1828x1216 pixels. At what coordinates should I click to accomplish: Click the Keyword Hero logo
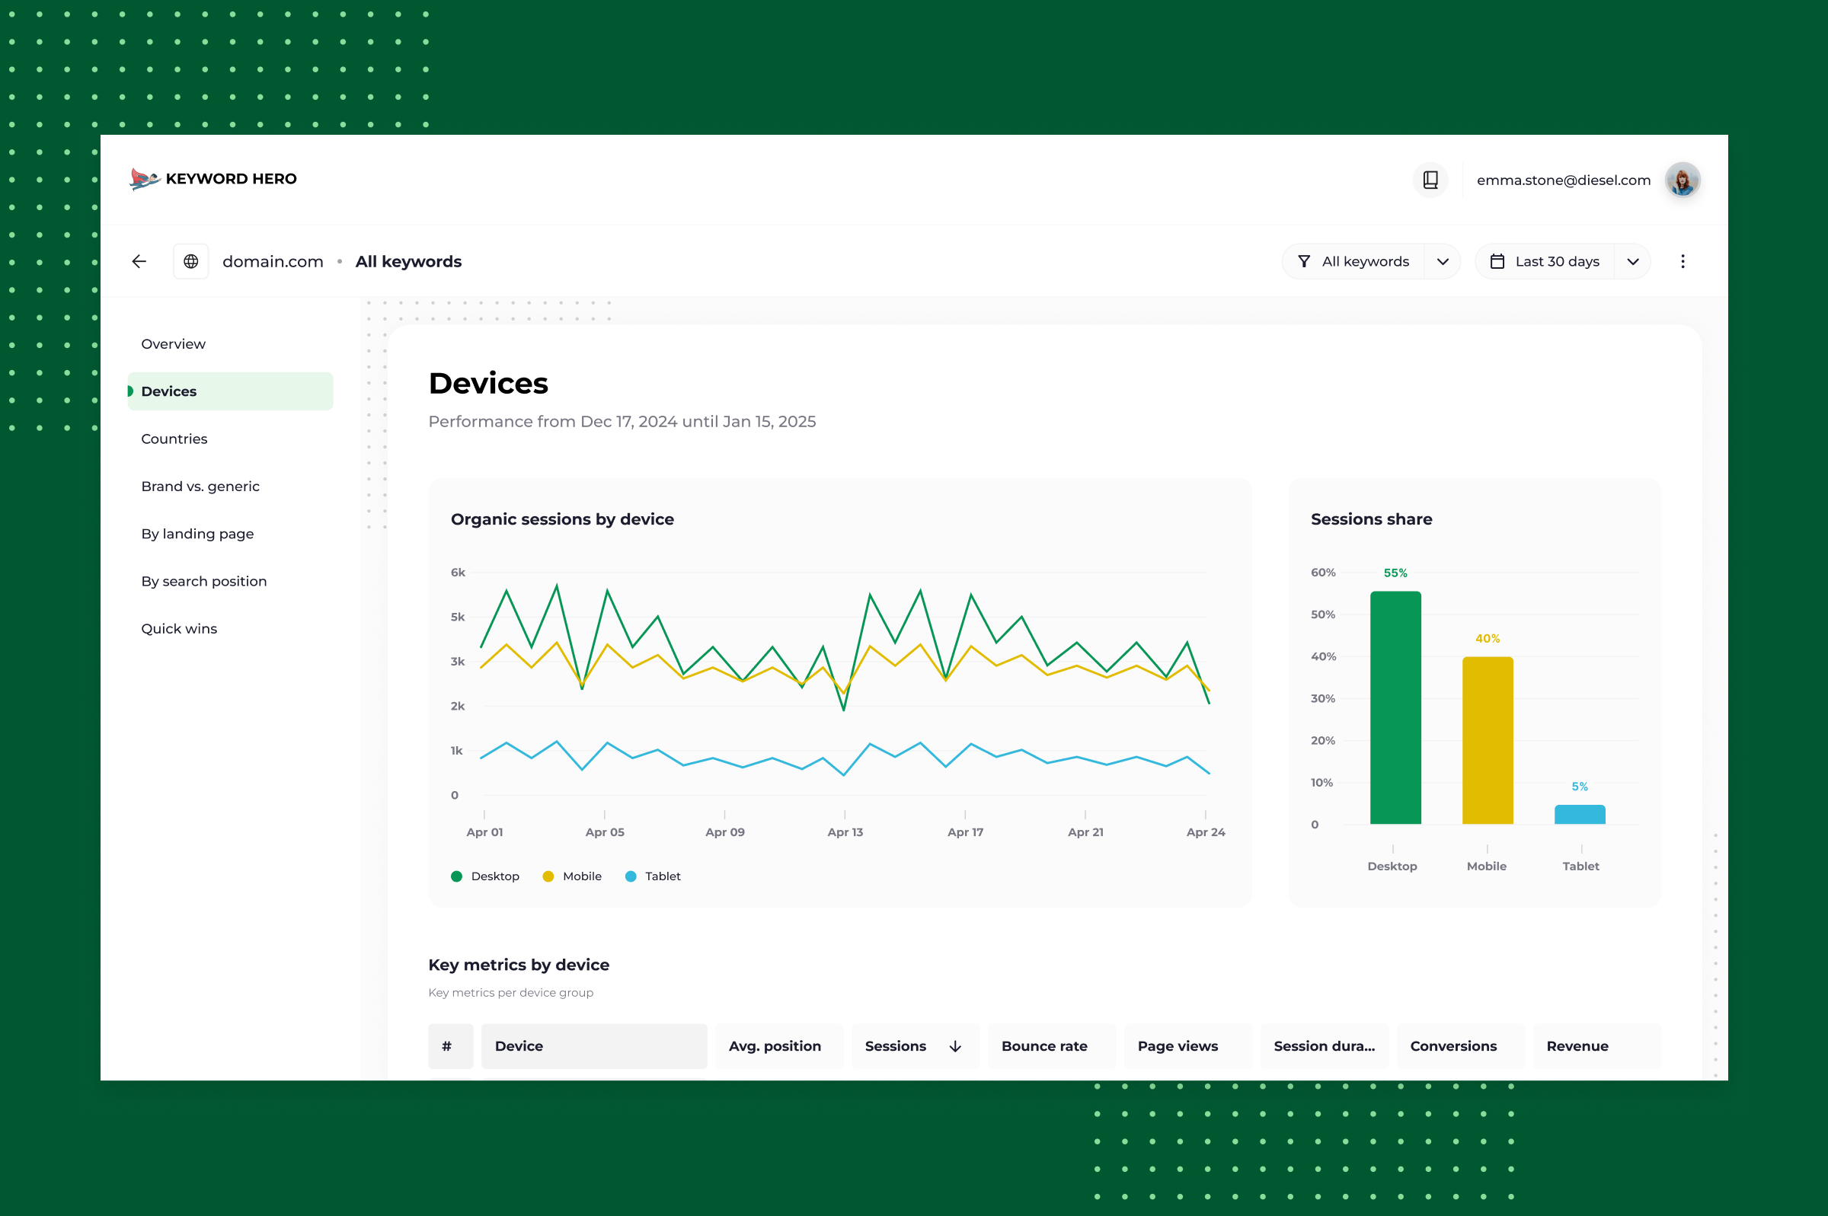(x=213, y=179)
